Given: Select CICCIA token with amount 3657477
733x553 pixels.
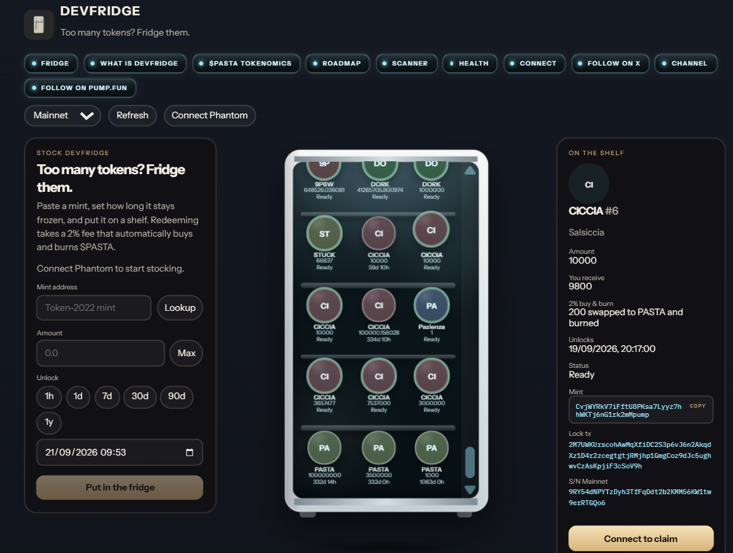Looking at the screenshot, I should (324, 376).
